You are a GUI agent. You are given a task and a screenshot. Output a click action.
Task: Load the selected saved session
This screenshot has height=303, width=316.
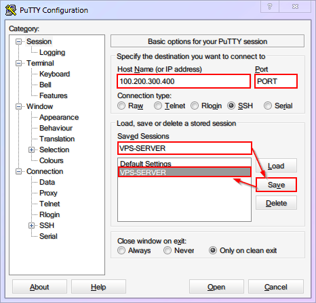276,166
